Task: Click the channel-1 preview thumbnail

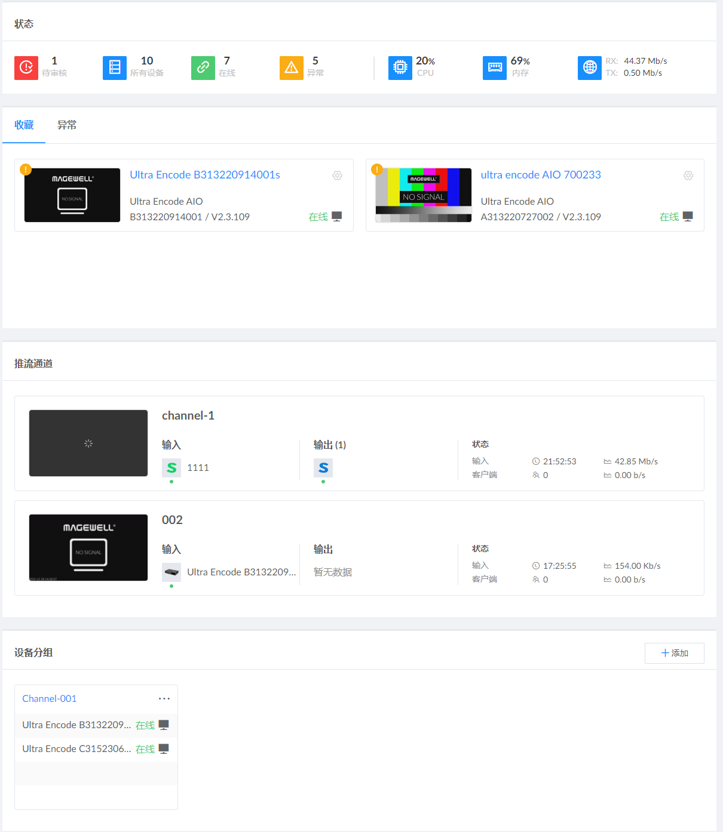Action: pos(88,443)
